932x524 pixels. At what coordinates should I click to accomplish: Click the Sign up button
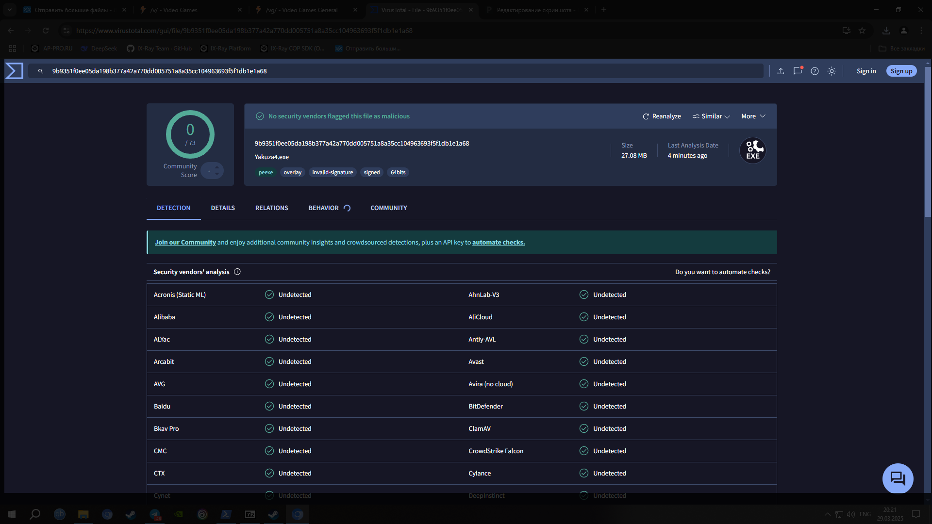click(x=901, y=71)
